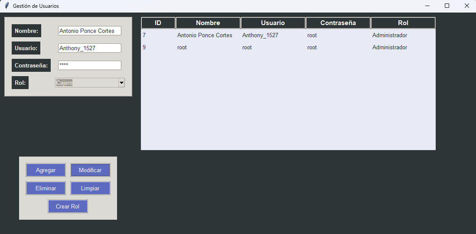The width and height of the screenshot is (476, 234).
Task: Click the Rol: label
Action: pyautogui.click(x=20, y=83)
